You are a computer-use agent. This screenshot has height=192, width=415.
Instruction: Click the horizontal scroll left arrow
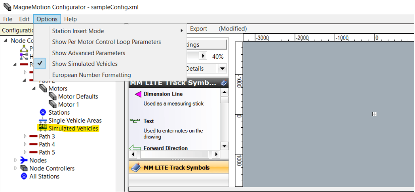click(x=133, y=154)
